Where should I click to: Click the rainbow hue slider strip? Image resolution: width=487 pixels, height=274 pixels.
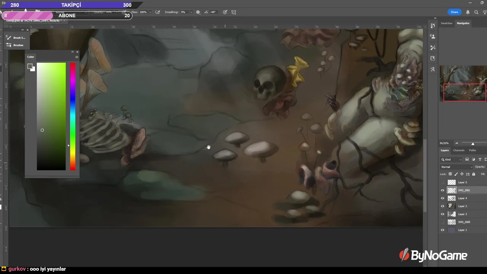tap(72, 116)
